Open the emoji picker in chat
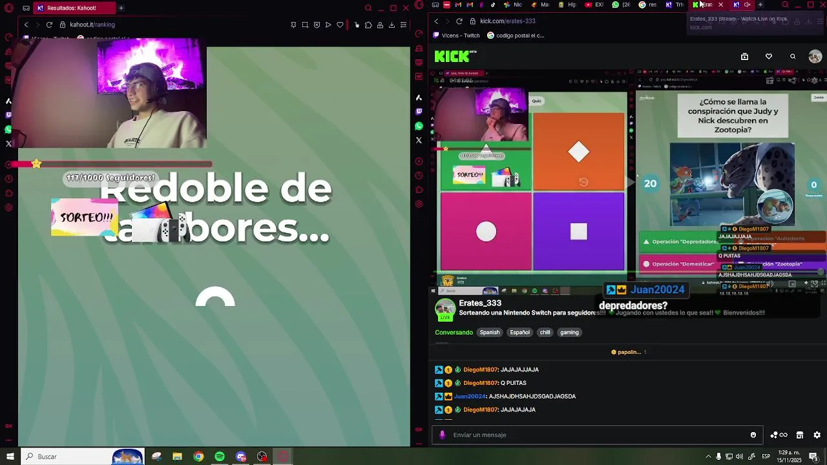The height and width of the screenshot is (465, 827). pyautogui.click(x=753, y=435)
